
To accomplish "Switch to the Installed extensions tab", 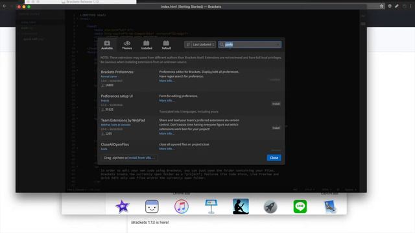I will 147,45.
